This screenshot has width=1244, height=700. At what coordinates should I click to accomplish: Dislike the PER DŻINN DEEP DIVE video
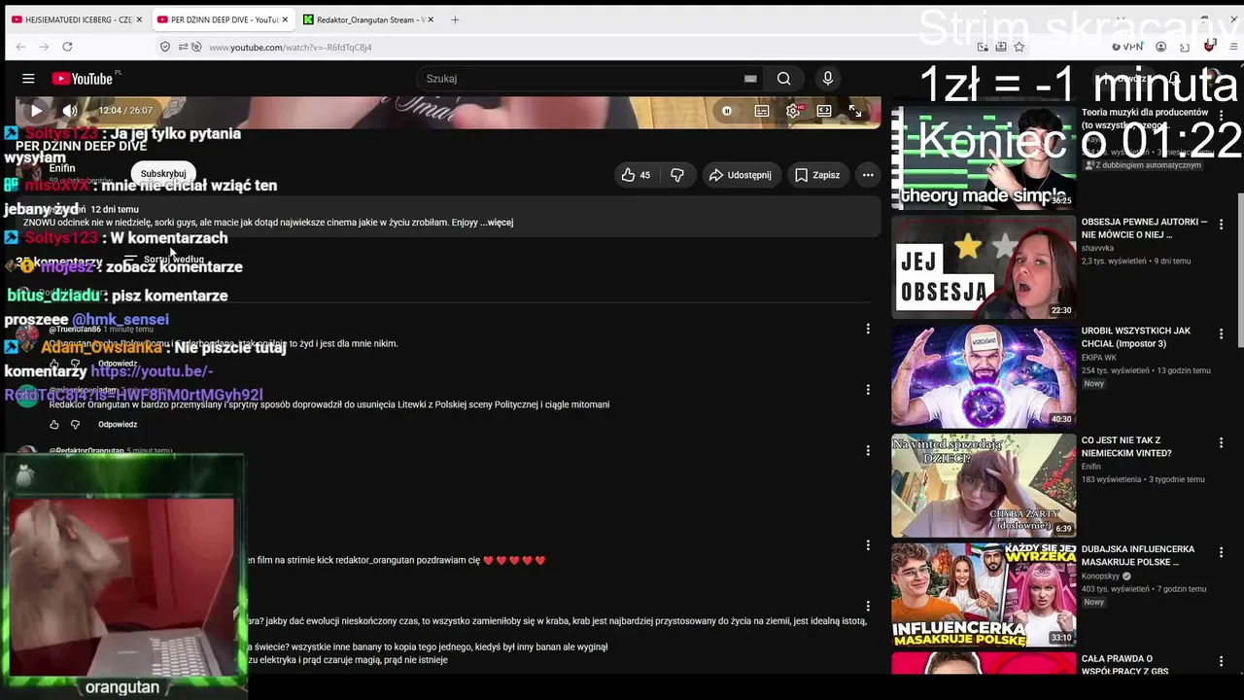click(677, 175)
